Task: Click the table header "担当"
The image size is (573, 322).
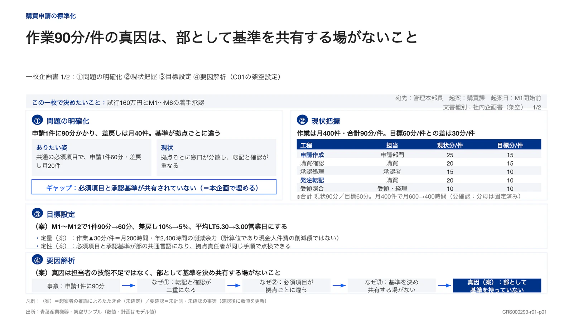Action: (x=392, y=145)
